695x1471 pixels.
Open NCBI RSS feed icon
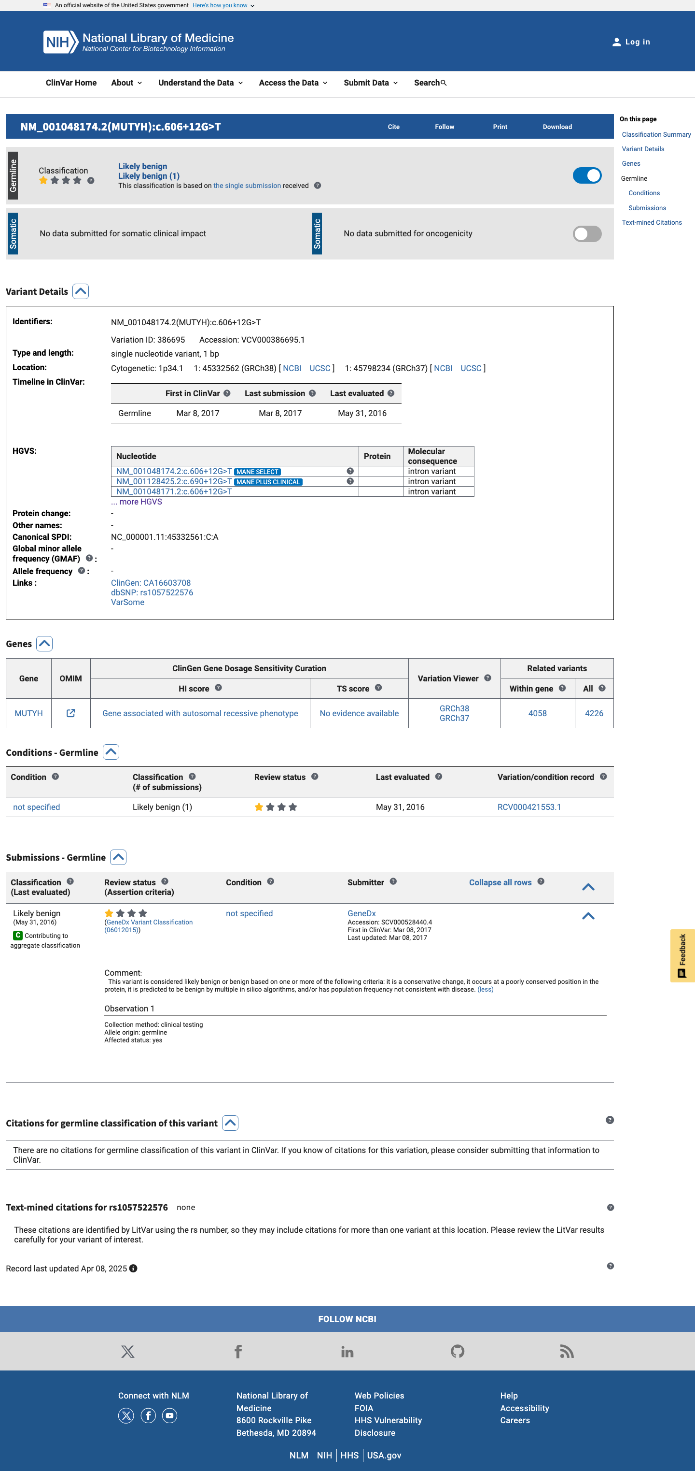point(567,1352)
